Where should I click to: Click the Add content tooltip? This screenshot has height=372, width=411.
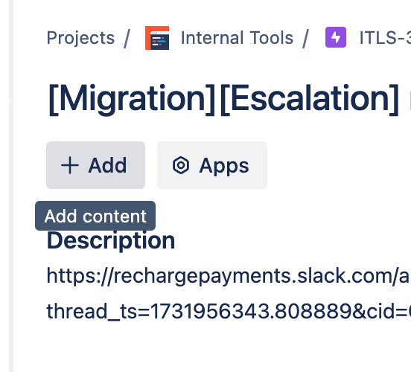pyautogui.click(x=95, y=216)
